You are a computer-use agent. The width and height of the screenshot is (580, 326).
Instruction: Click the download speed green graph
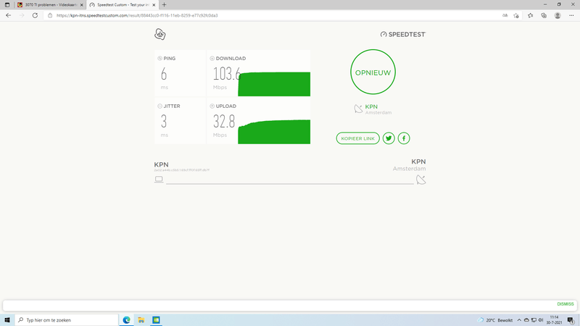274,84
